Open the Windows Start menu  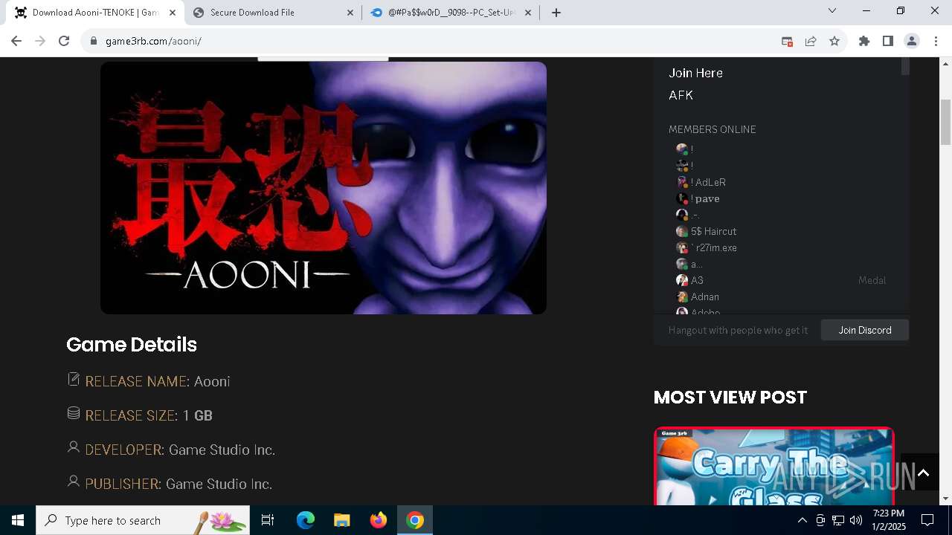point(18,520)
